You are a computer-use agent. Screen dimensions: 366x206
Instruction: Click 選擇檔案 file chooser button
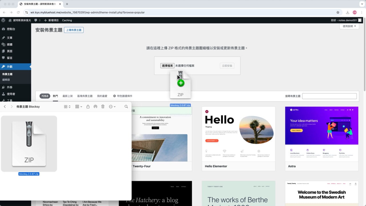[167, 66]
